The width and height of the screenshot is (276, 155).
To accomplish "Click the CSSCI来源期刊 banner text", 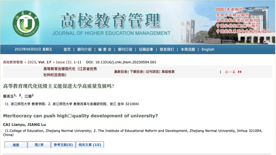I will [229, 9].
